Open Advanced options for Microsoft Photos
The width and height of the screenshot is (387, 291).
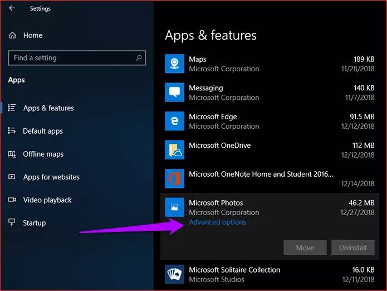coord(217,222)
